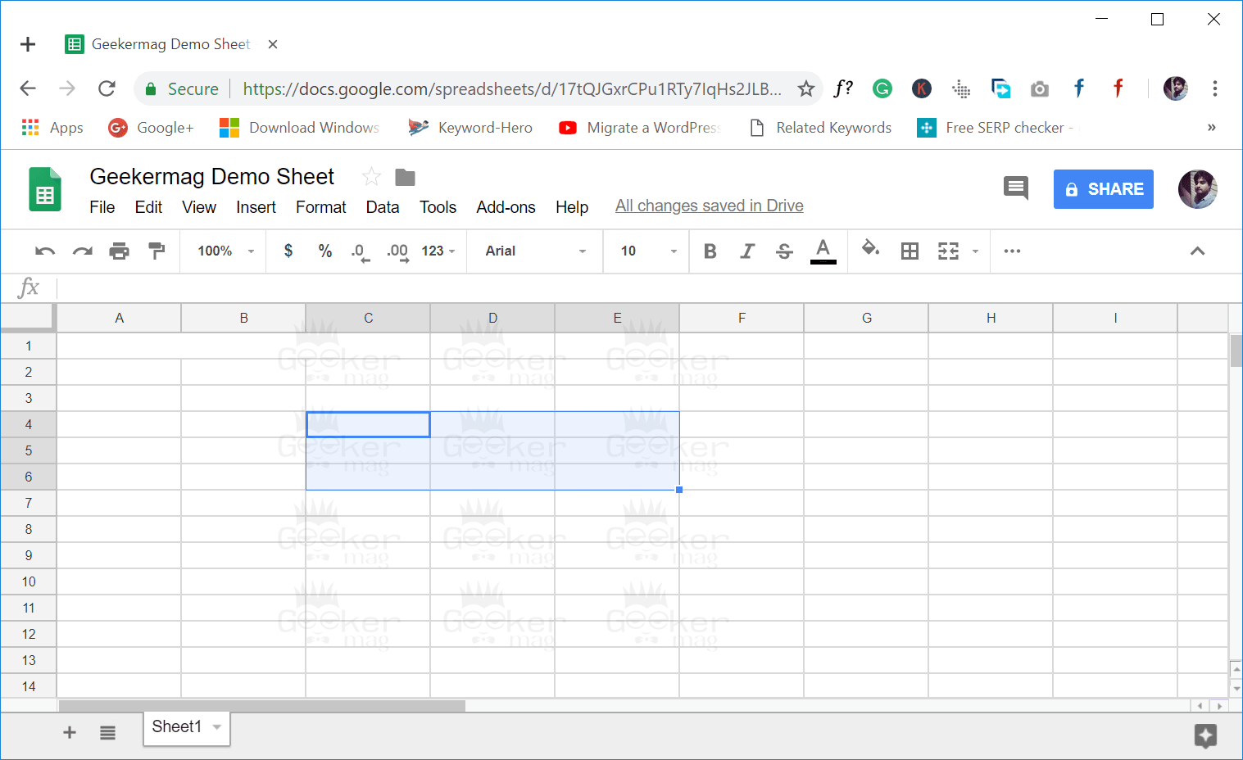Viewport: 1243px width, 760px height.
Task: Star the Geekermag Demo Sheet
Action: 370,176
